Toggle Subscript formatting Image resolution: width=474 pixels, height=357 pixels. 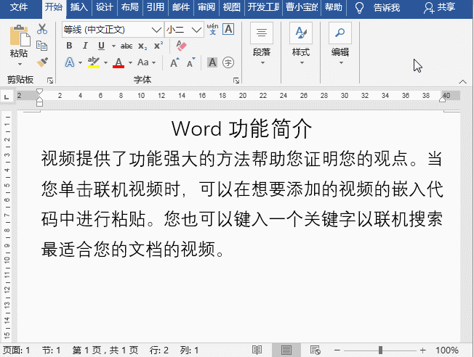(x=142, y=46)
